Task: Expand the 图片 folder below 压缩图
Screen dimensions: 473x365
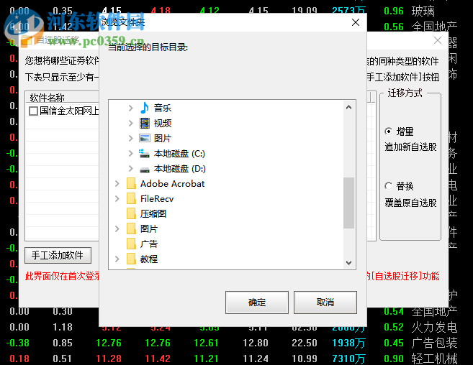Action: click(x=117, y=228)
